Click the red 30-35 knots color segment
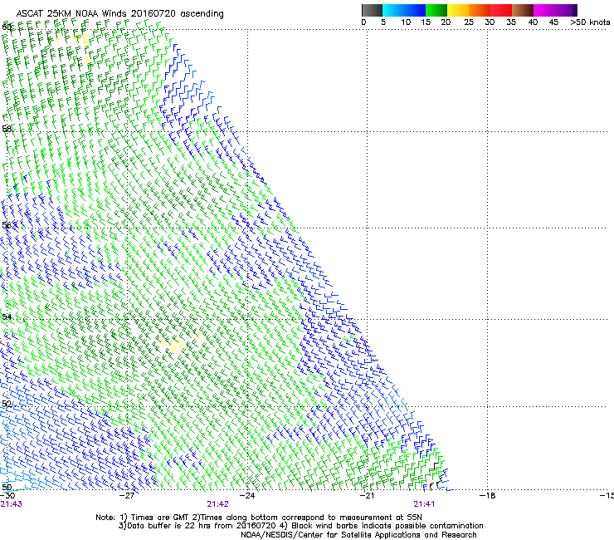The height and width of the screenshot is (540, 614). coord(501,10)
